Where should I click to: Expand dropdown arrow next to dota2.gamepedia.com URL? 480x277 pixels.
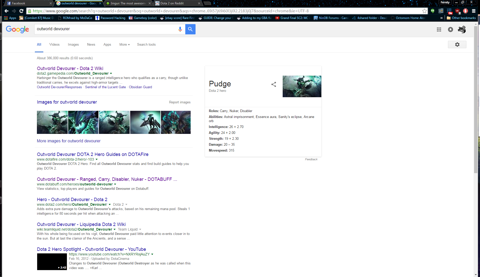tap(111, 74)
